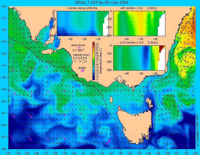Viewport: 200px width, 155px height.
Task: Click the magenta wind stress legend arrow
Action: pos(79,48)
